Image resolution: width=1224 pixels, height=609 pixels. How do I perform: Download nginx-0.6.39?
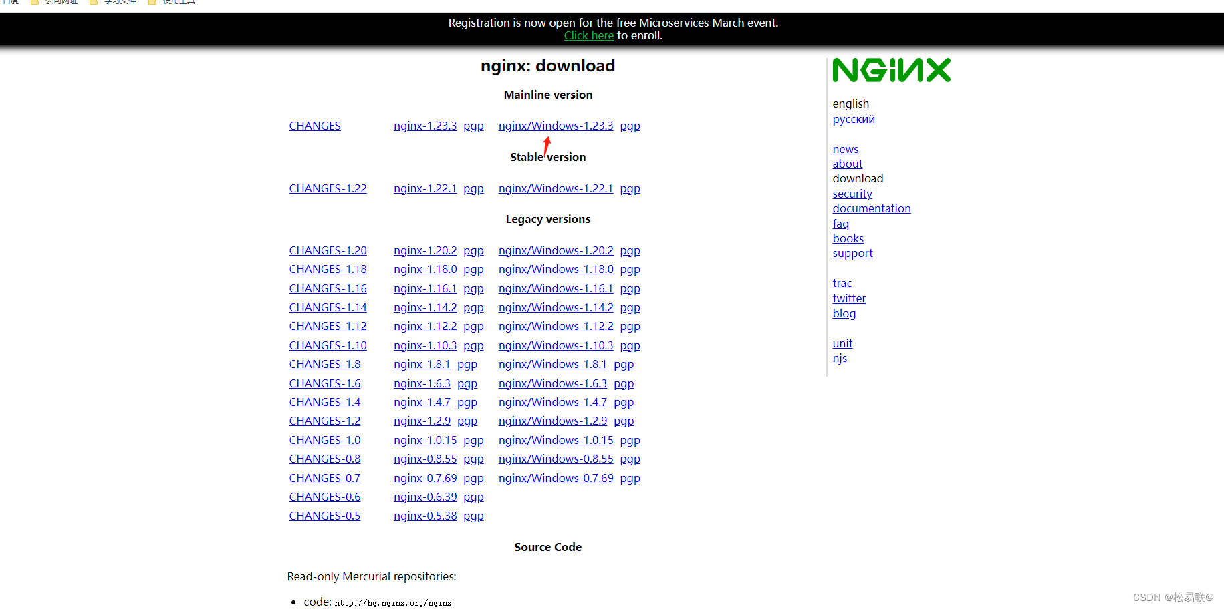pos(425,497)
